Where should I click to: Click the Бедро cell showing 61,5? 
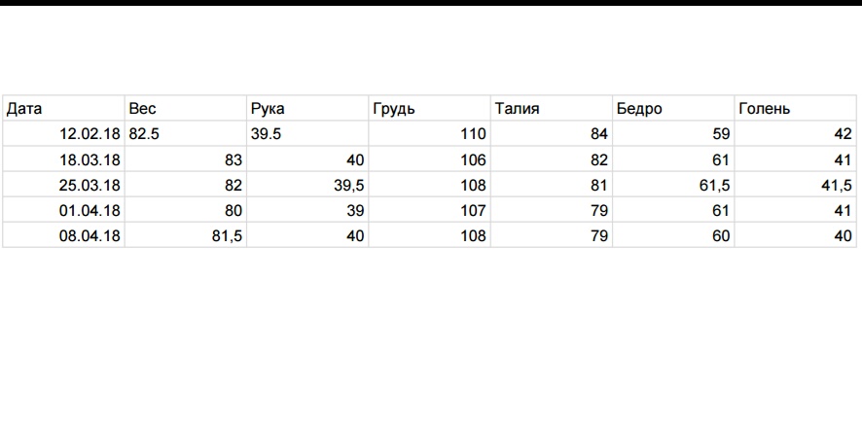[672, 186]
